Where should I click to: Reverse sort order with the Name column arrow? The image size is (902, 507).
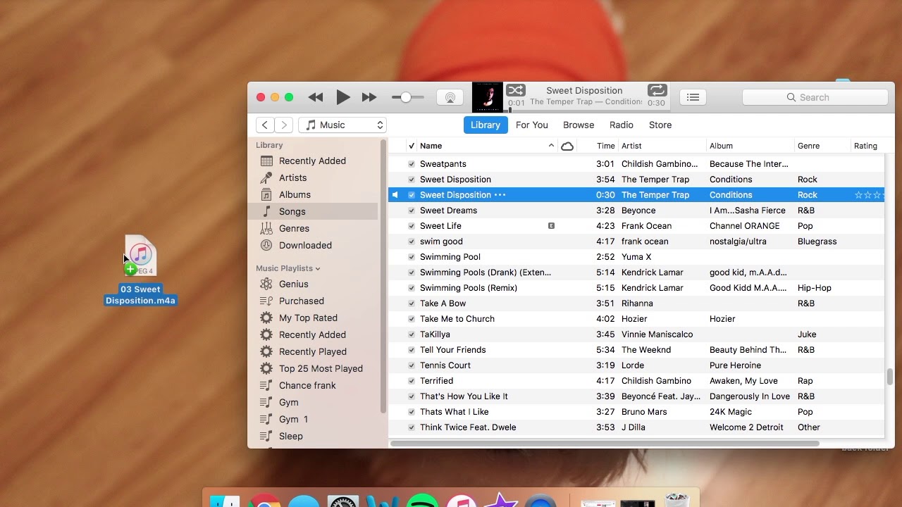pos(551,146)
